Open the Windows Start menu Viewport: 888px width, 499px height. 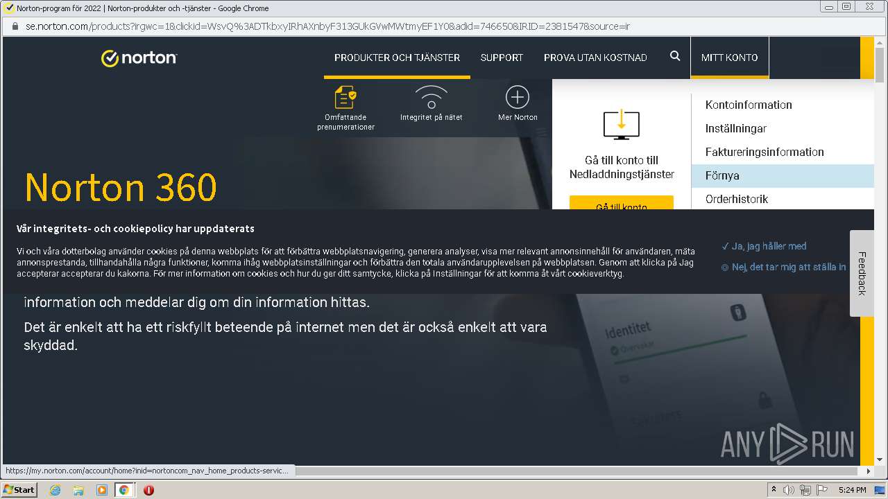pyautogui.click(x=19, y=489)
